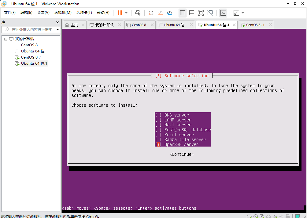The width and height of the screenshot is (307, 218).
Task: Click the CD/DVD drive status icon
Action: point(256,216)
